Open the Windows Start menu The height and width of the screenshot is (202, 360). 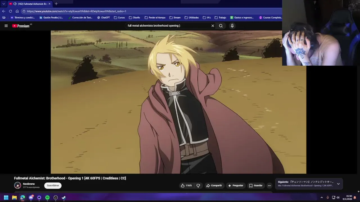(6, 198)
